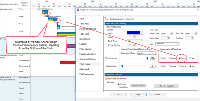Click the OK button

[x=118, y=94]
